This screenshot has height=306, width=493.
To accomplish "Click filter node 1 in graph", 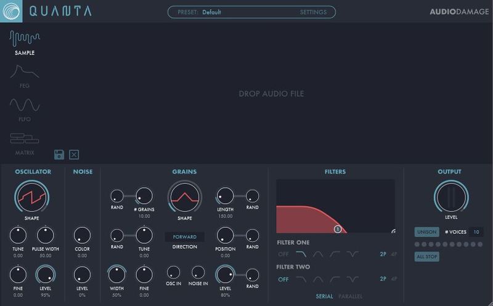I will (x=338, y=229).
